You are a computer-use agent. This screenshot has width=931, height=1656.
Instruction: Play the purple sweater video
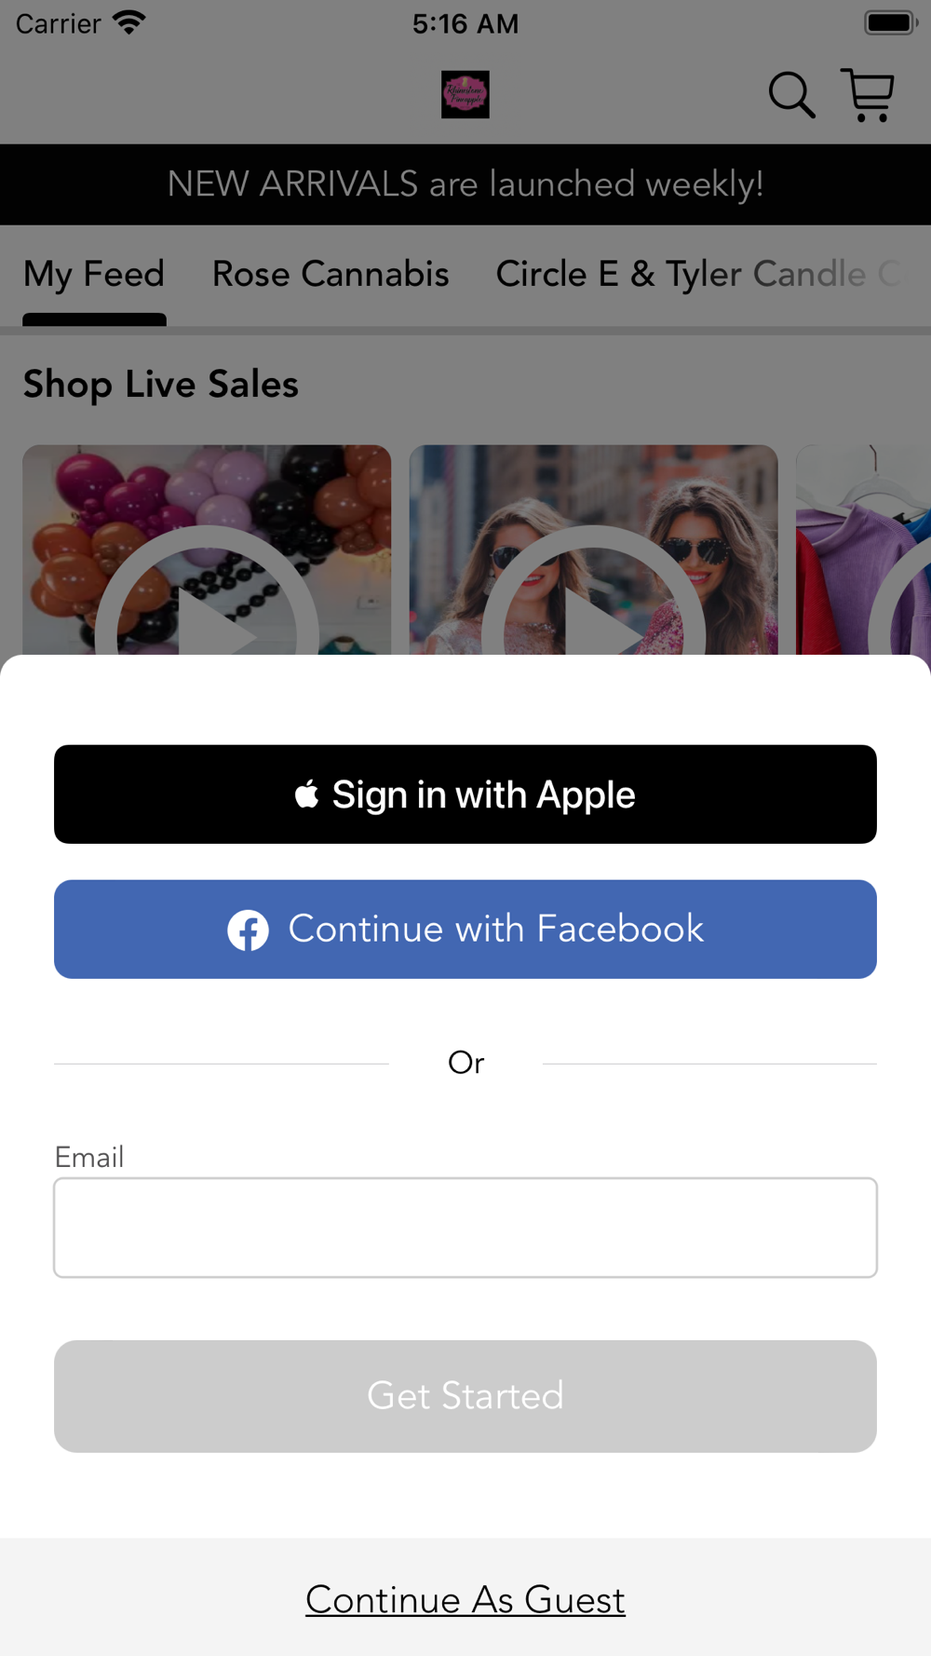[863, 550]
